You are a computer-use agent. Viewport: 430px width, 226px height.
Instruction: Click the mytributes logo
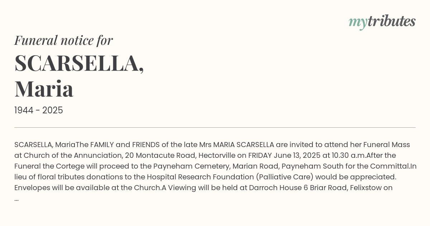point(382,22)
